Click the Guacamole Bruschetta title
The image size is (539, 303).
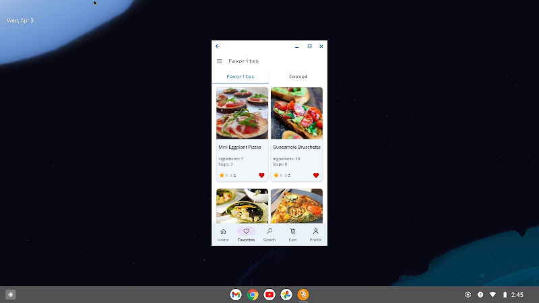(x=296, y=147)
